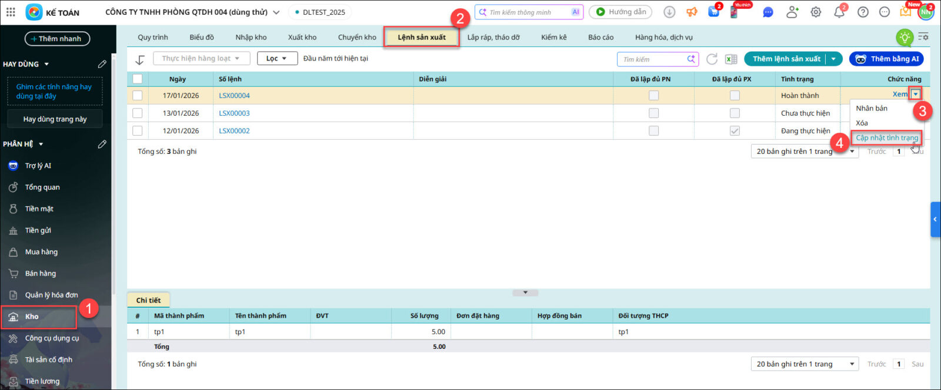Viewport: 941px width, 390px height.
Task: Open order link LSX00002
Action: click(234, 130)
